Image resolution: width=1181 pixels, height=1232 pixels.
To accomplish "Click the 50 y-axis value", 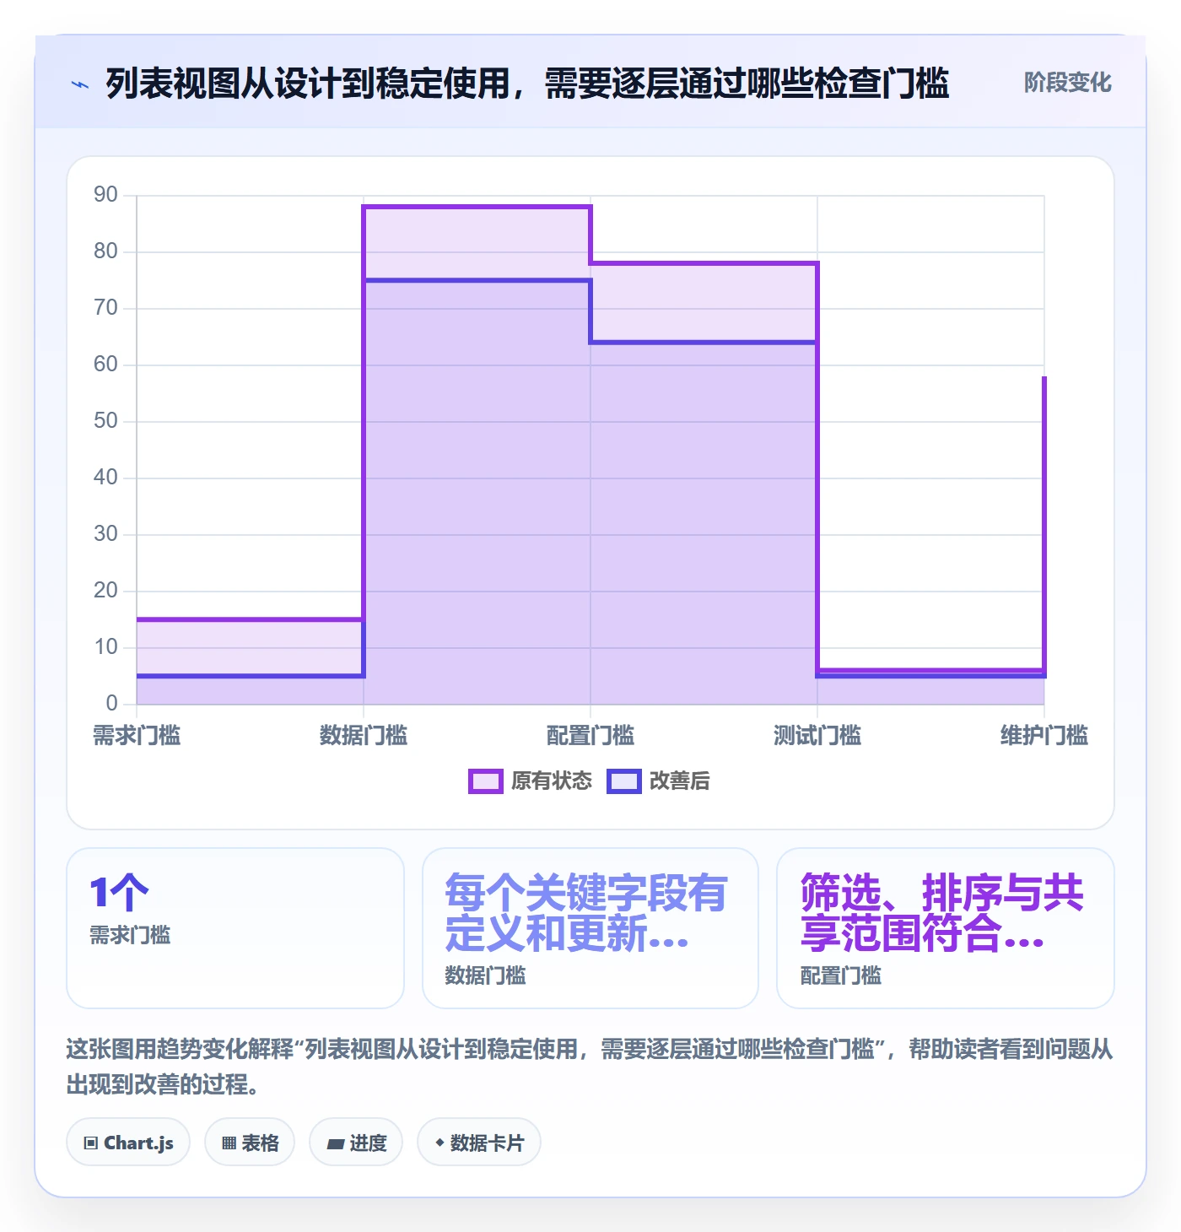I will pyautogui.click(x=105, y=421).
